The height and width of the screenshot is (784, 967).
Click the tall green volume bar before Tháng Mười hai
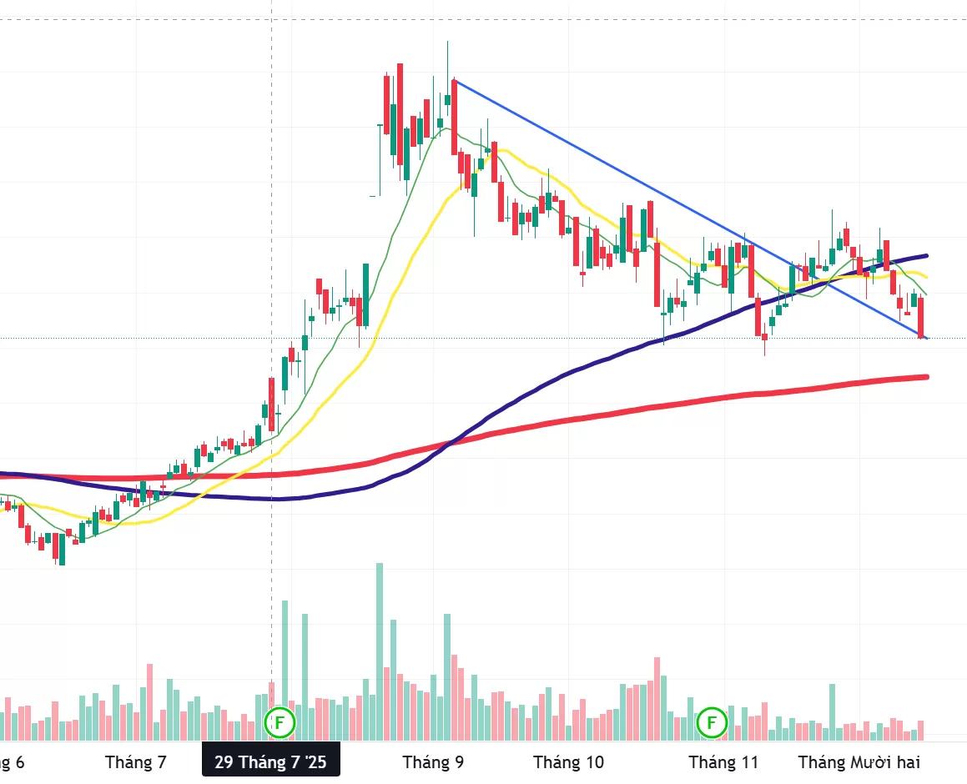point(832,711)
